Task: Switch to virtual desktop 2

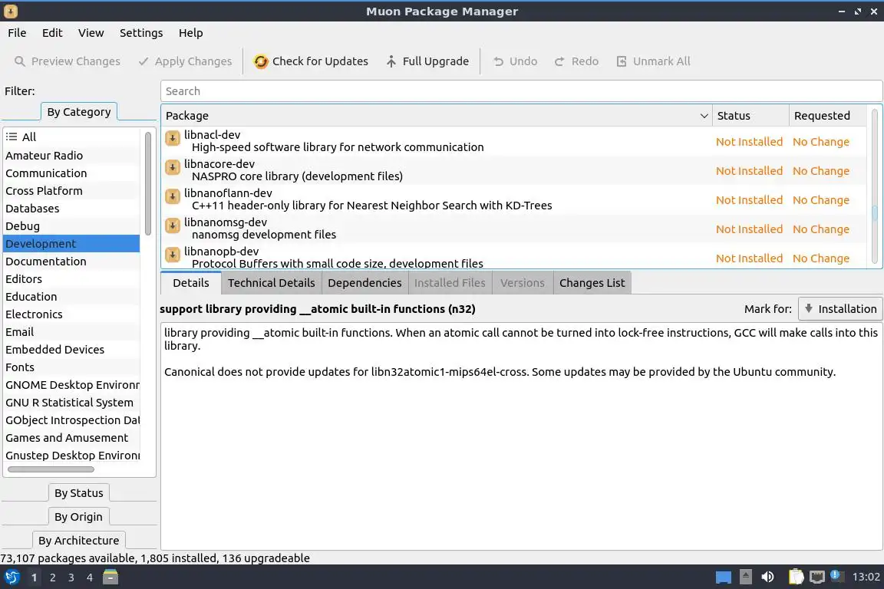Action: pos(52,577)
